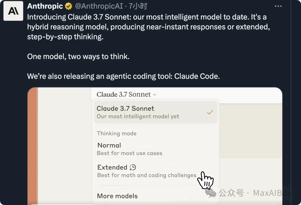Viewport: 301px width, 205px height.
Task: Open the embedded Claude preview image
Action: tap(155, 146)
